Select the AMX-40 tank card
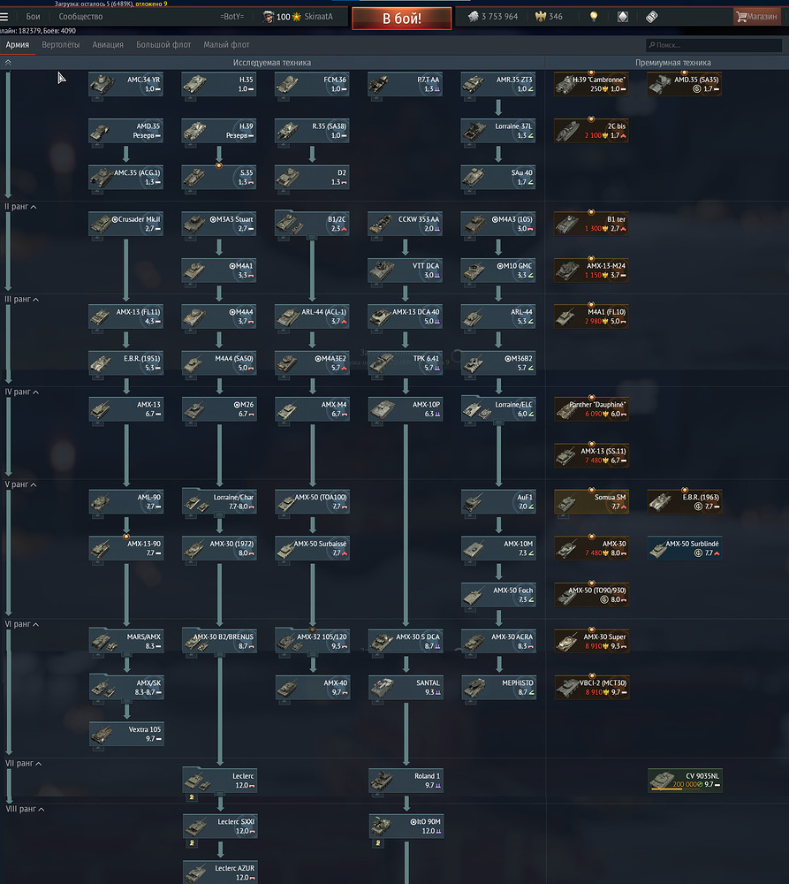789x884 pixels. 312,687
